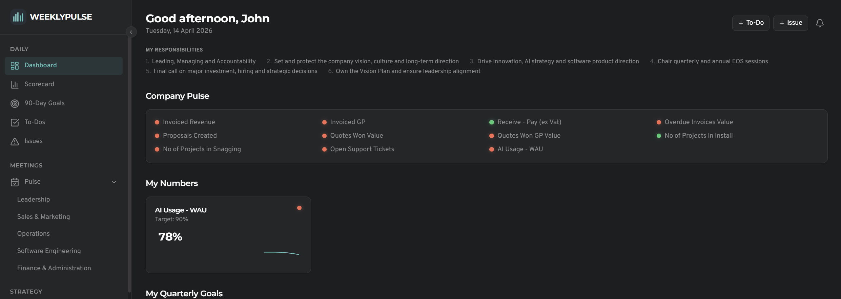
Task: Click the WeeklyPulse logo icon
Action: [18, 17]
